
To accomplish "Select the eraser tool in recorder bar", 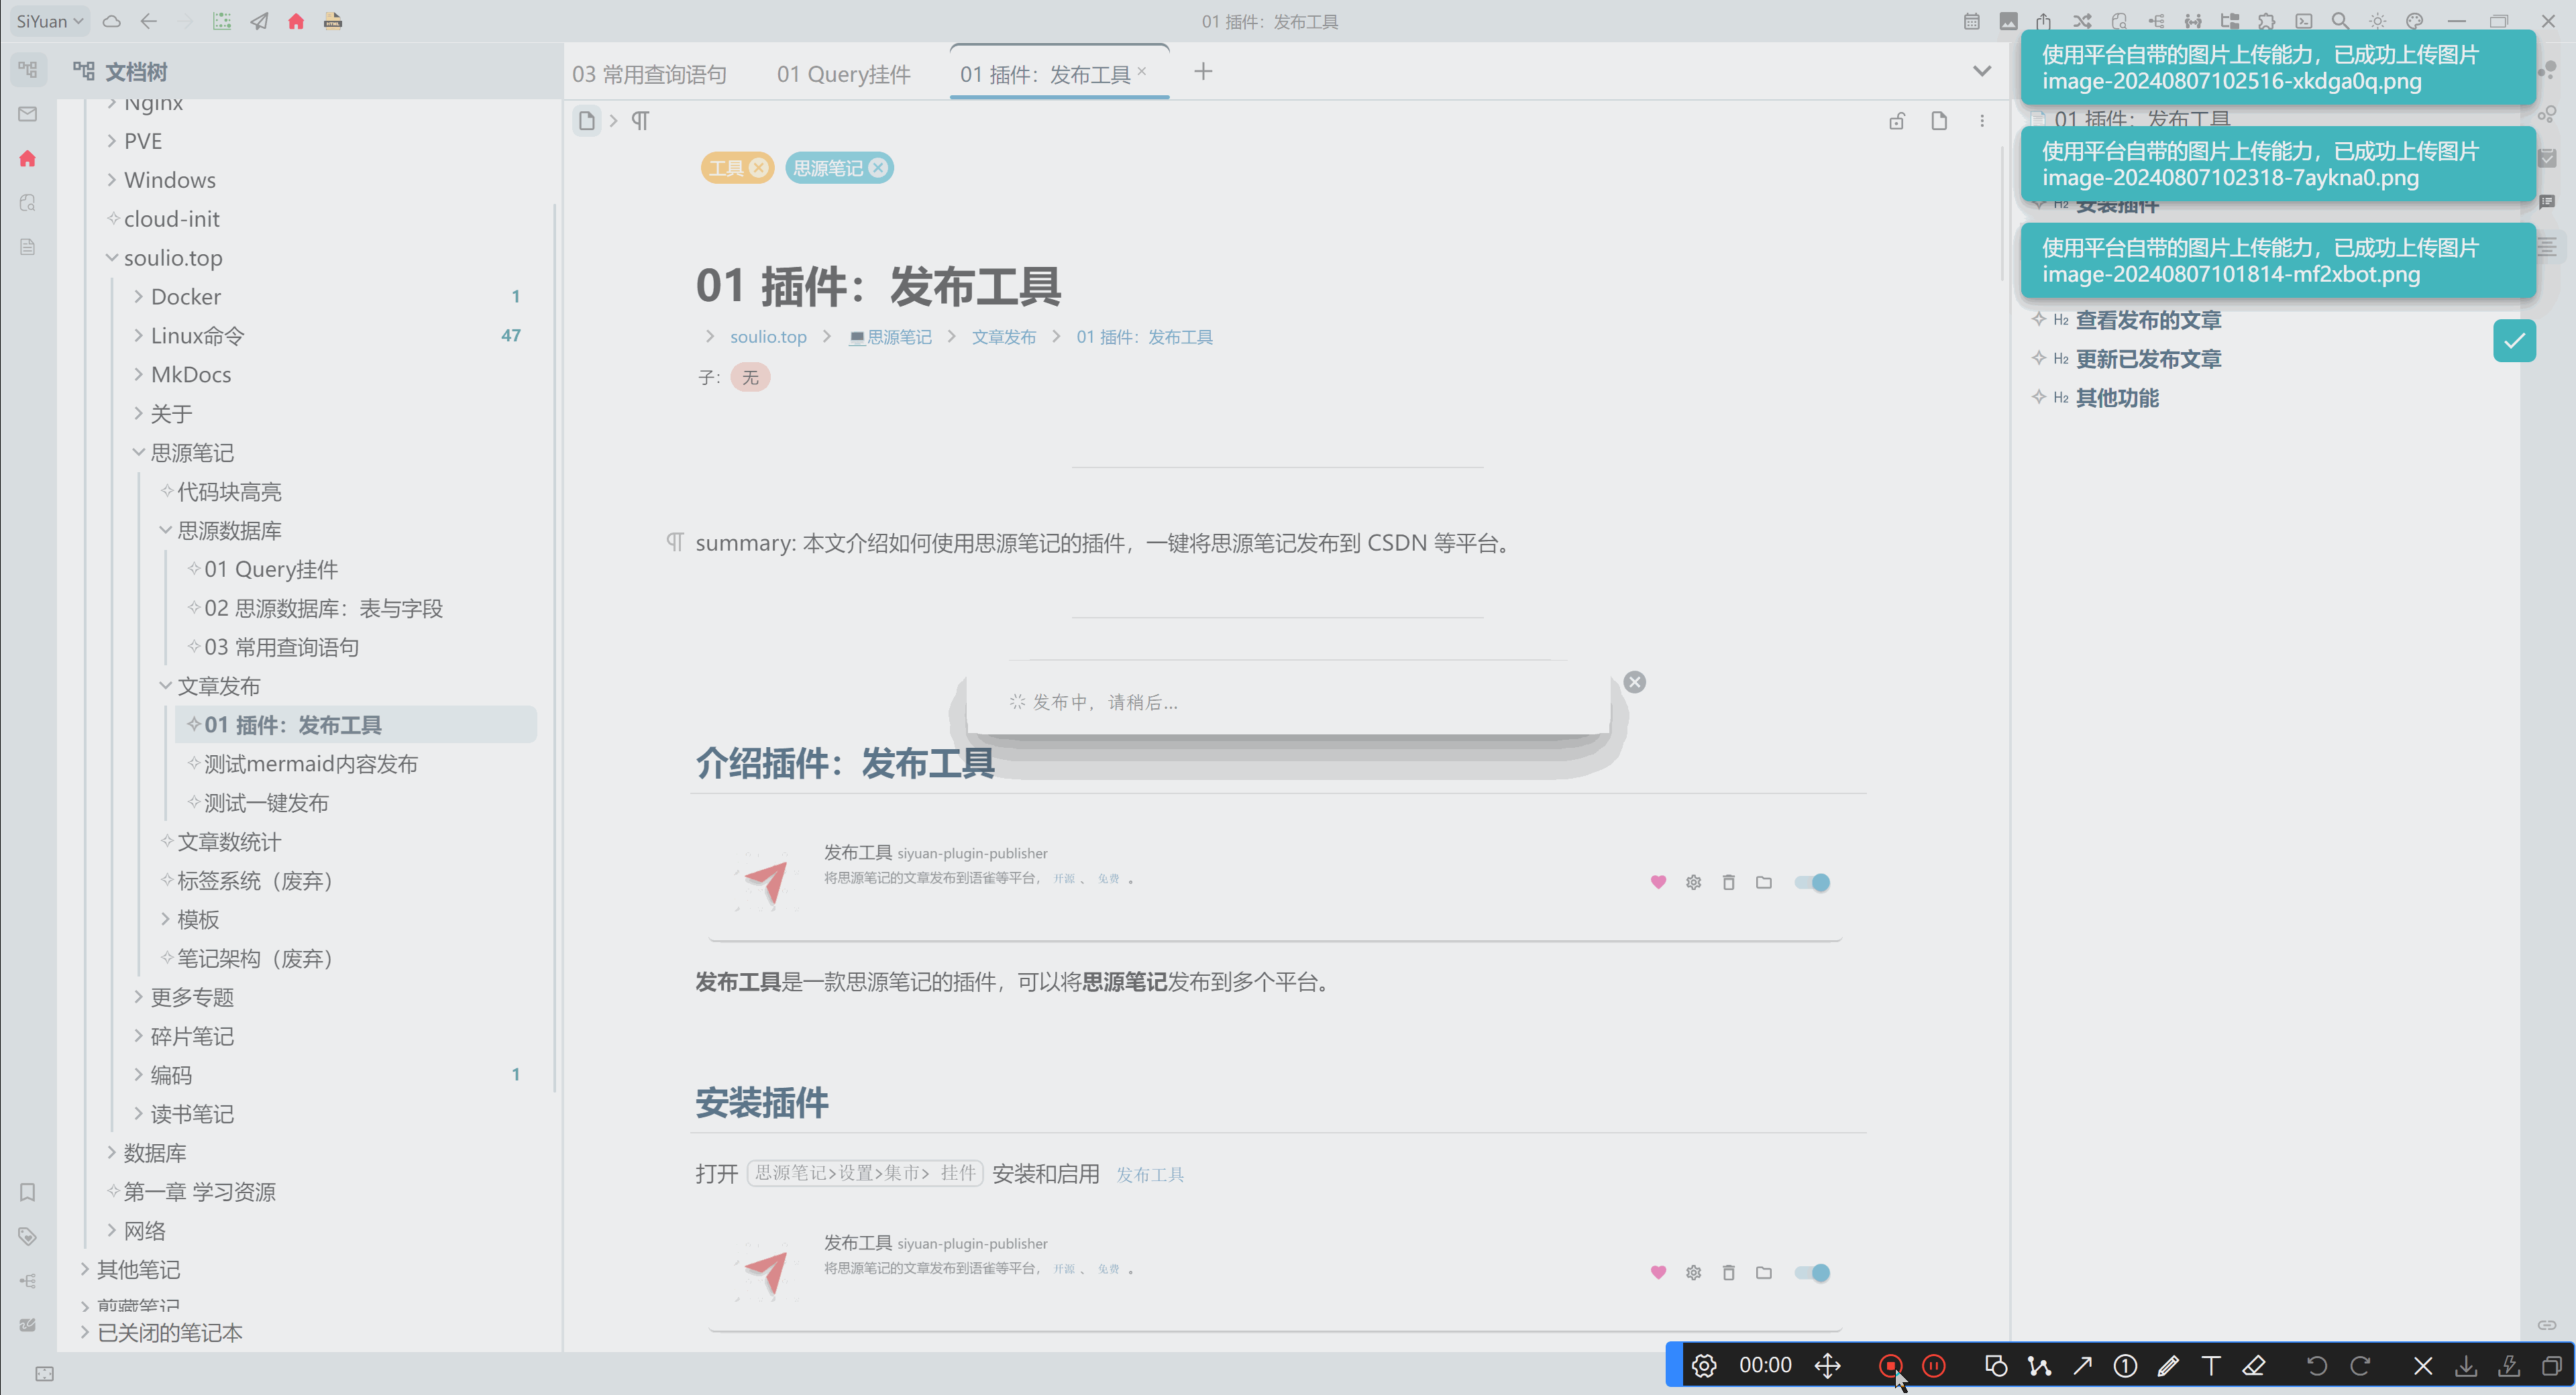I will (x=2254, y=1365).
